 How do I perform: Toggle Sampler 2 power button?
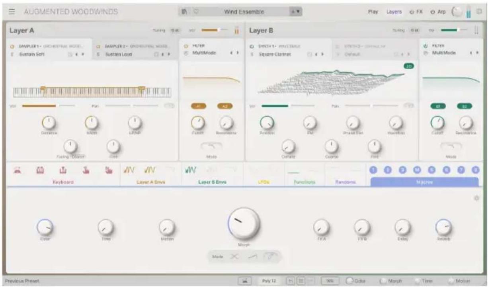coord(98,47)
